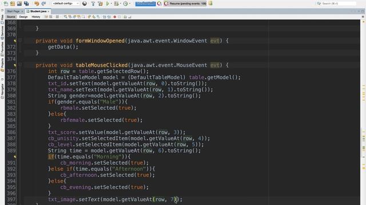Expand the Run project dropdown arrow
This screenshot has width=366, height=205.
(111, 3)
